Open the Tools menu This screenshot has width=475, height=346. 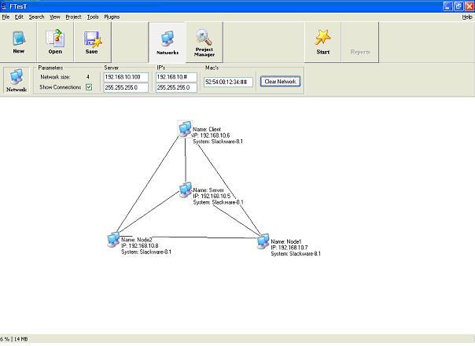coord(93,17)
